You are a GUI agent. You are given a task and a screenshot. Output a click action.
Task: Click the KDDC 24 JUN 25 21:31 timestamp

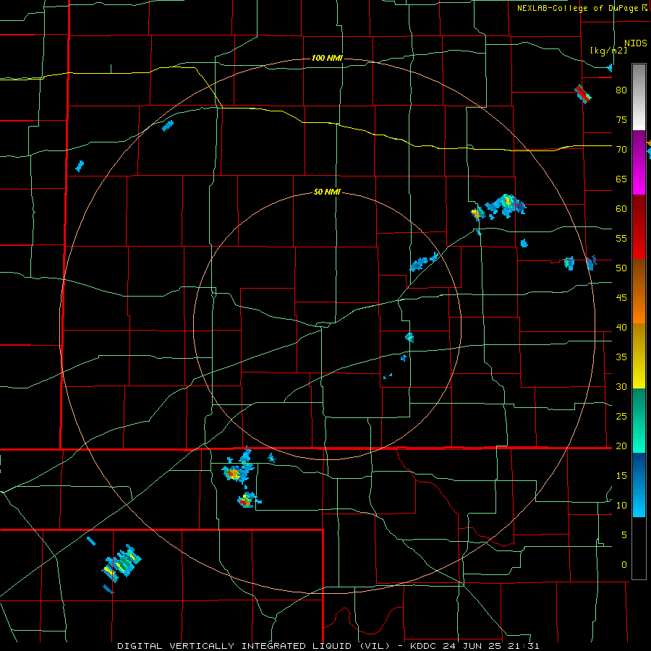(x=475, y=646)
